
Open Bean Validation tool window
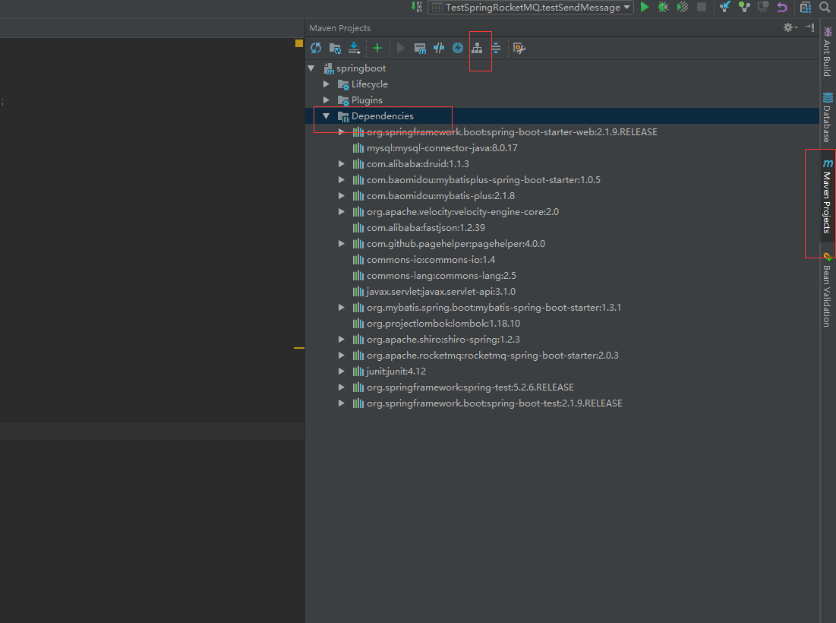pos(828,289)
